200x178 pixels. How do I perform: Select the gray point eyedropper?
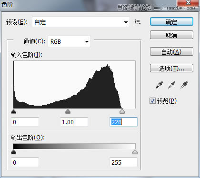[171, 85]
